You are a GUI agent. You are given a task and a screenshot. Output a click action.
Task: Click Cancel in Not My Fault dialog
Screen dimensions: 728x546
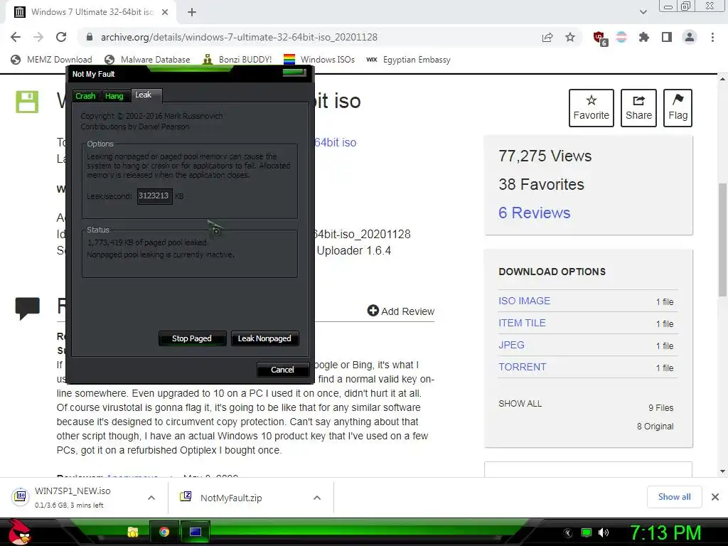click(x=282, y=370)
